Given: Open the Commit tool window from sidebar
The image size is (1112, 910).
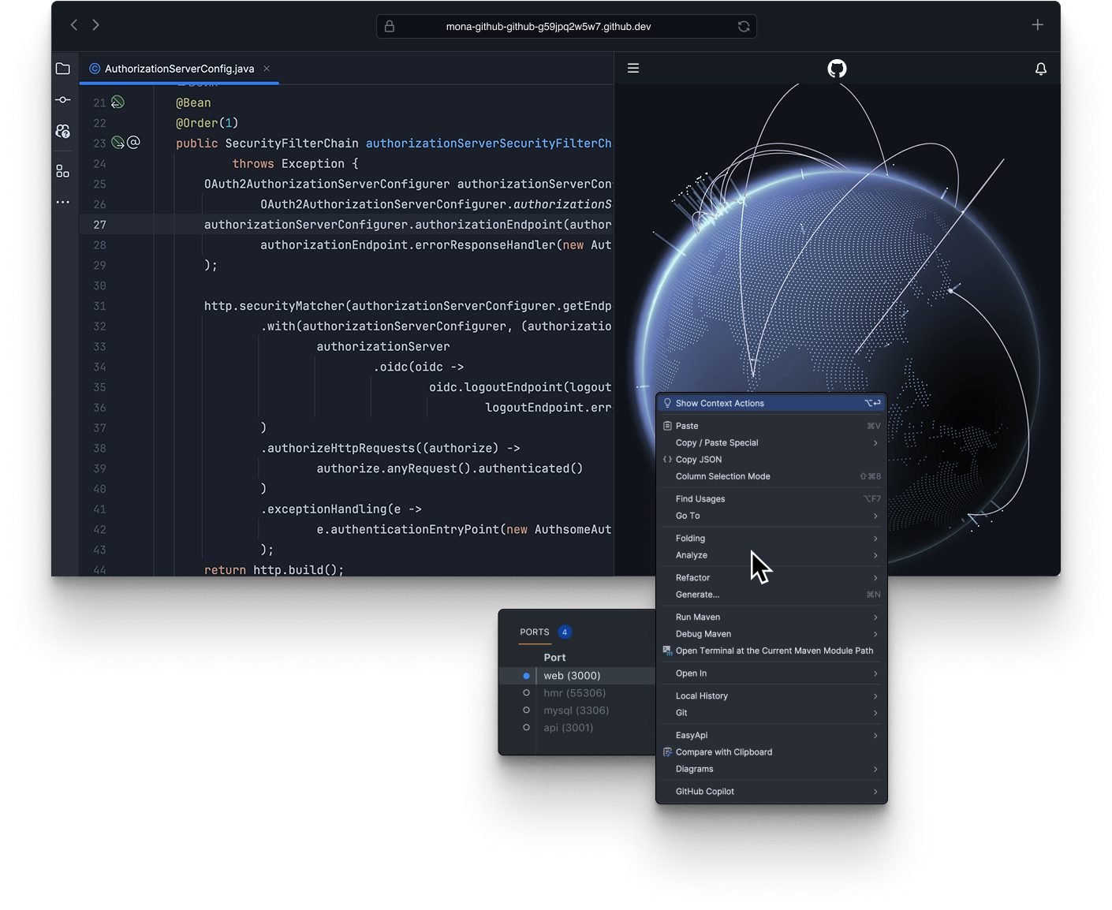Looking at the screenshot, I should pyautogui.click(x=63, y=99).
